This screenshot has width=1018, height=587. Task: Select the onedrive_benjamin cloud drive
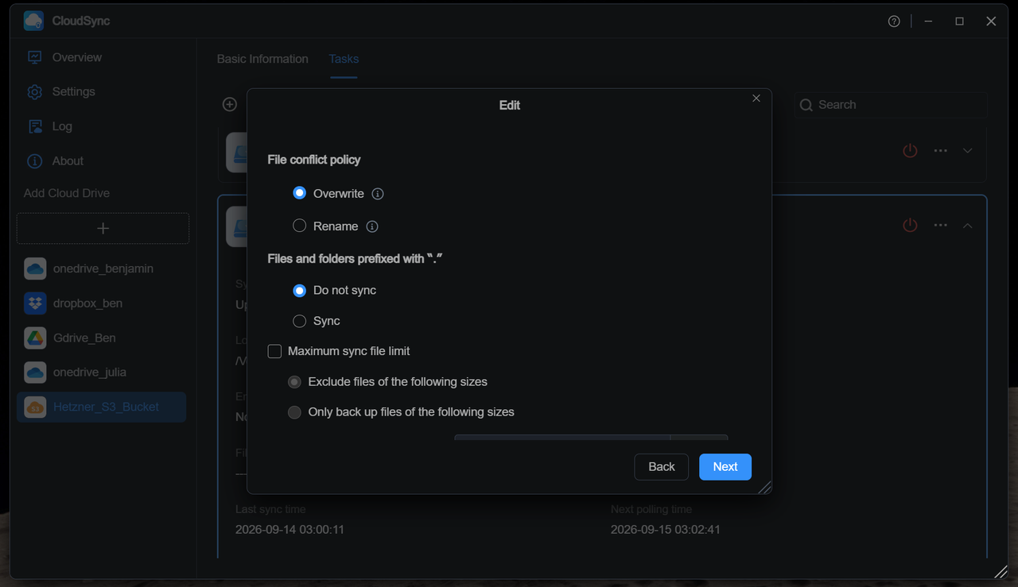click(102, 268)
